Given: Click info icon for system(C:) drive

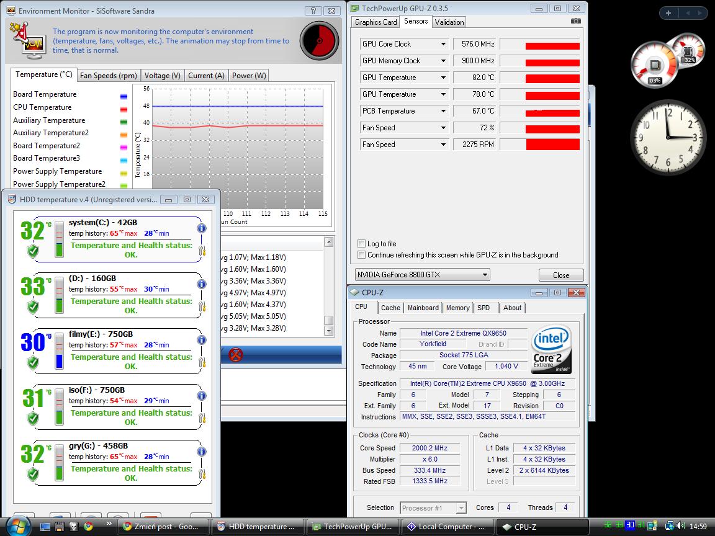Looking at the screenshot, I should coord(201,228).
